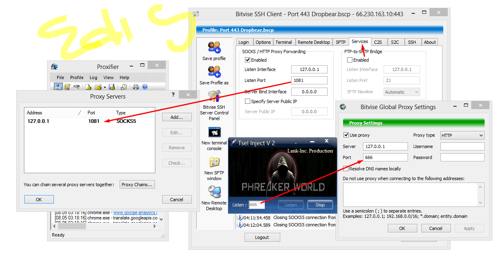The height and width of the screenshot is (260, 498).
Task: Switch to the Login tab
Action: coord(244,42)
